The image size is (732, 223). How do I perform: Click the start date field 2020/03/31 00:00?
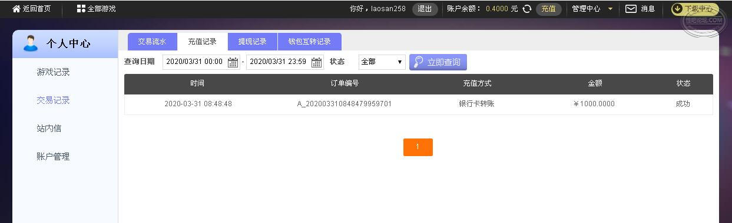click(194, 62)
